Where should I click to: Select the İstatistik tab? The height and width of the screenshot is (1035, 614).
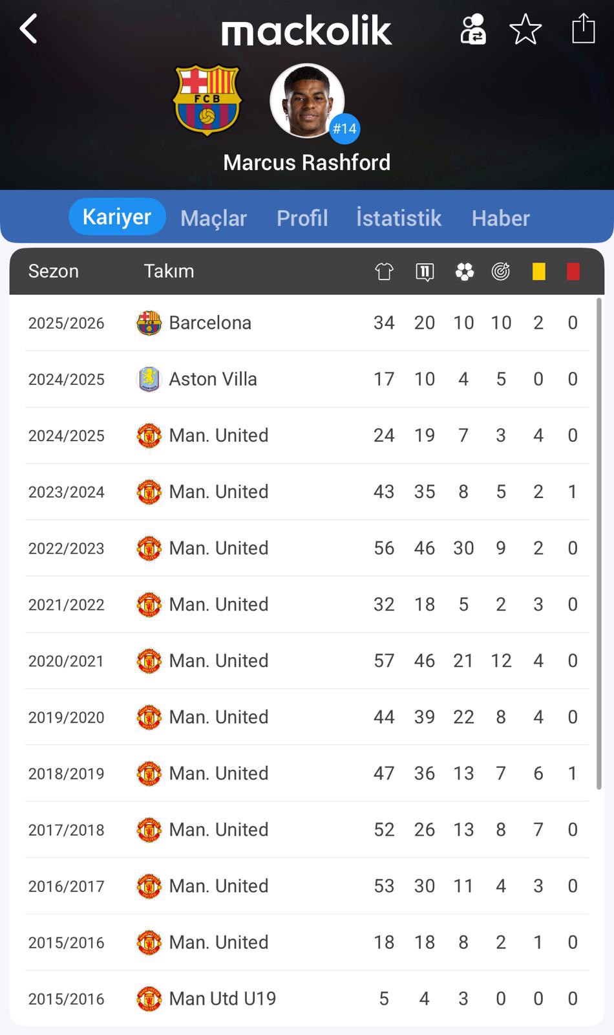(x=399, y=218)
